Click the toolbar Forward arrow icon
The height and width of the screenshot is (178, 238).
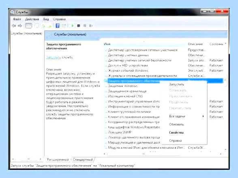click(20, 26)
